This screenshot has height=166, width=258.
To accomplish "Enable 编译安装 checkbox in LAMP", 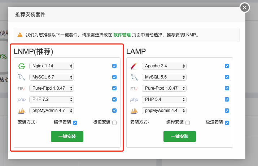I will pos(188,123).
